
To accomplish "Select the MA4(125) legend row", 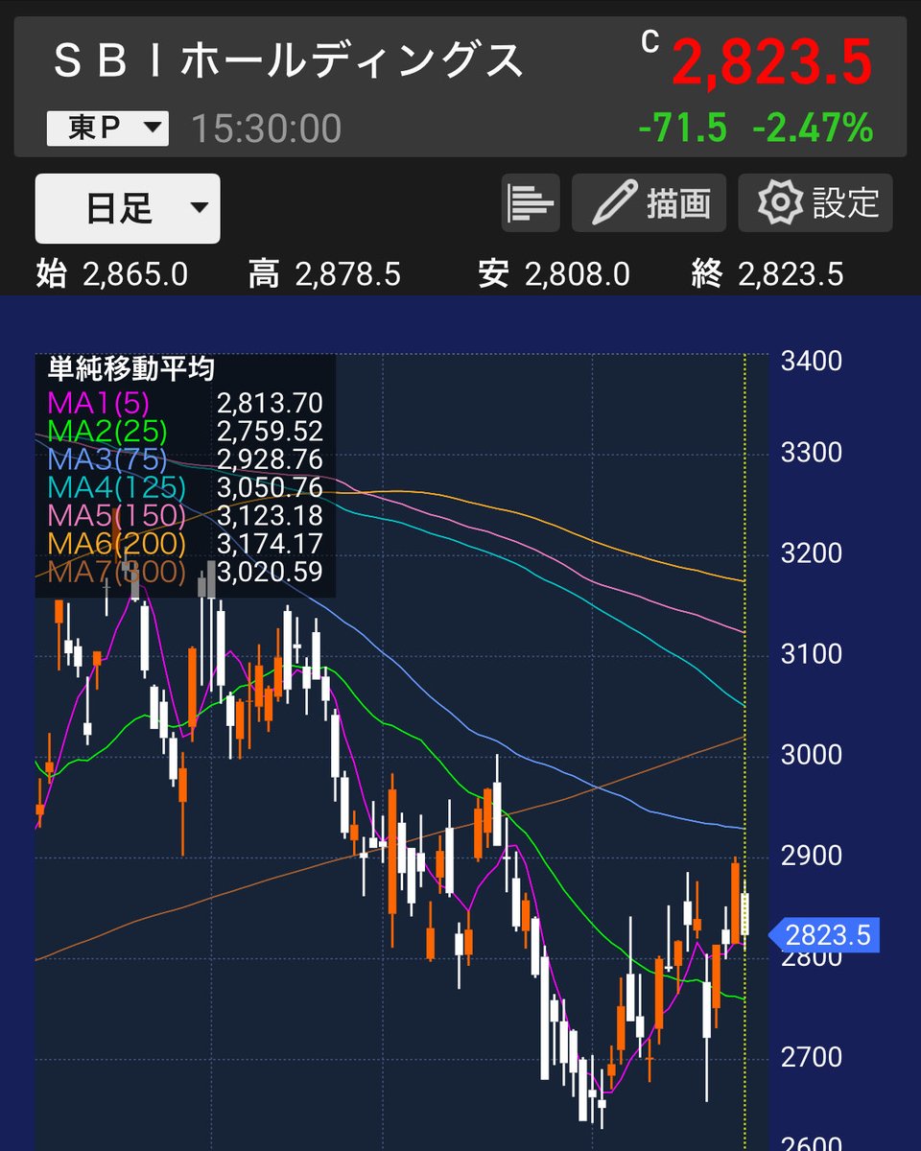I will [184, 488].
